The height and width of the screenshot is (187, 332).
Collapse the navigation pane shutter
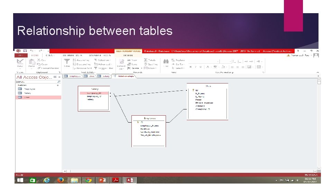pos(59,77)
